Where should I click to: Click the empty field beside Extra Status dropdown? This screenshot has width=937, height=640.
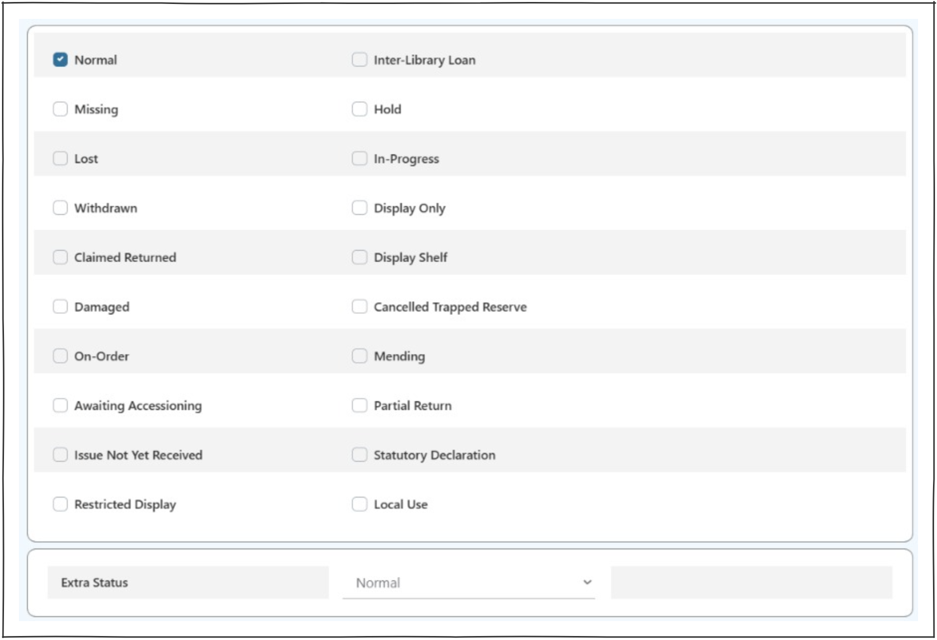751,582
